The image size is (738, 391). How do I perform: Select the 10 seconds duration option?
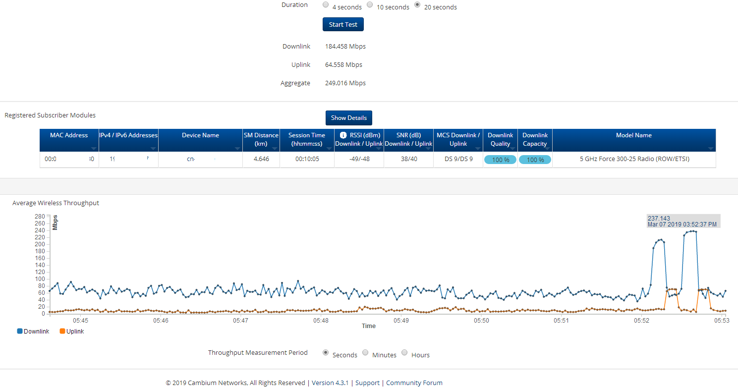tap(370, 5)
